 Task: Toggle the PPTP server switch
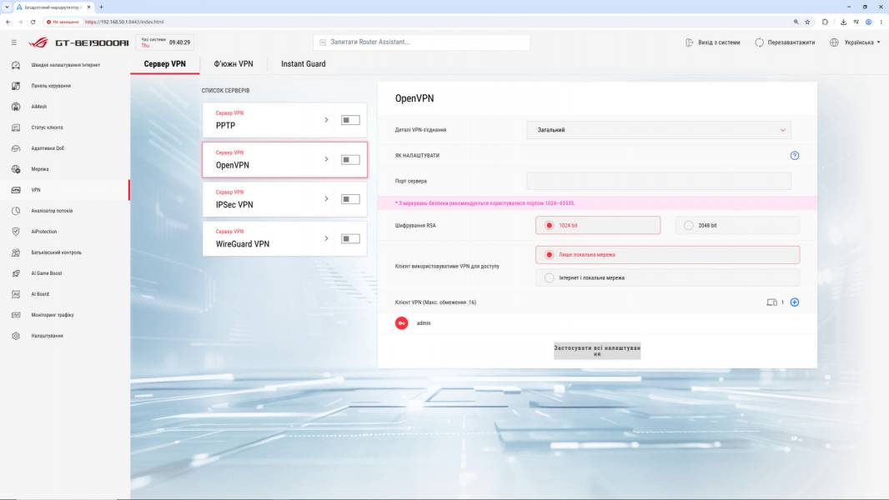349,120
